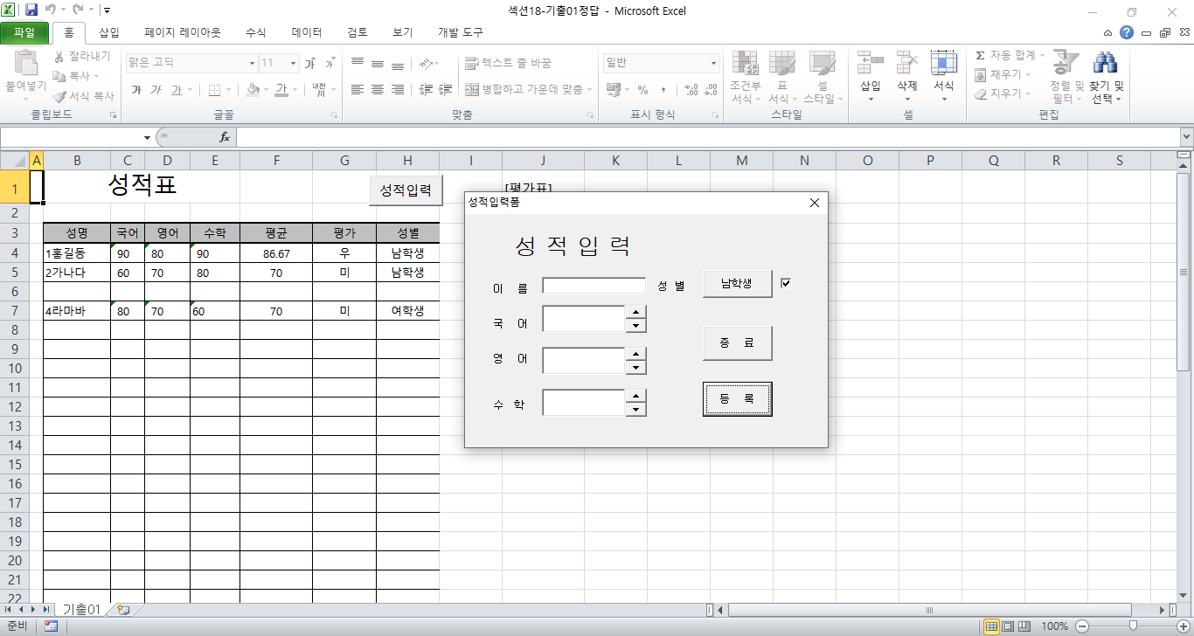Toggle the 남학생 gender button
1194x636 pixels.
pyautogui.click(x=737, y=284)
